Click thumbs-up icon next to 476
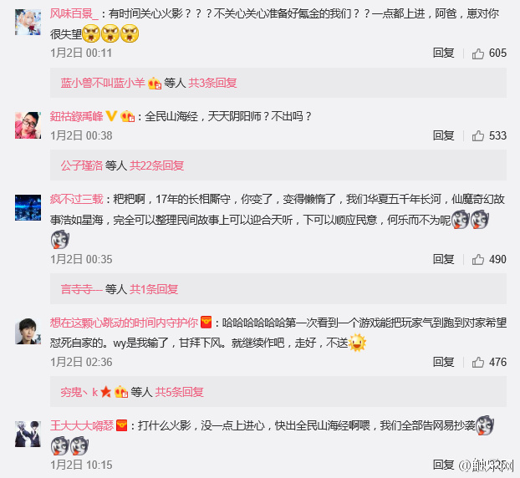The width and height of the screenshot is (520, 478). [x=478, y=363]
